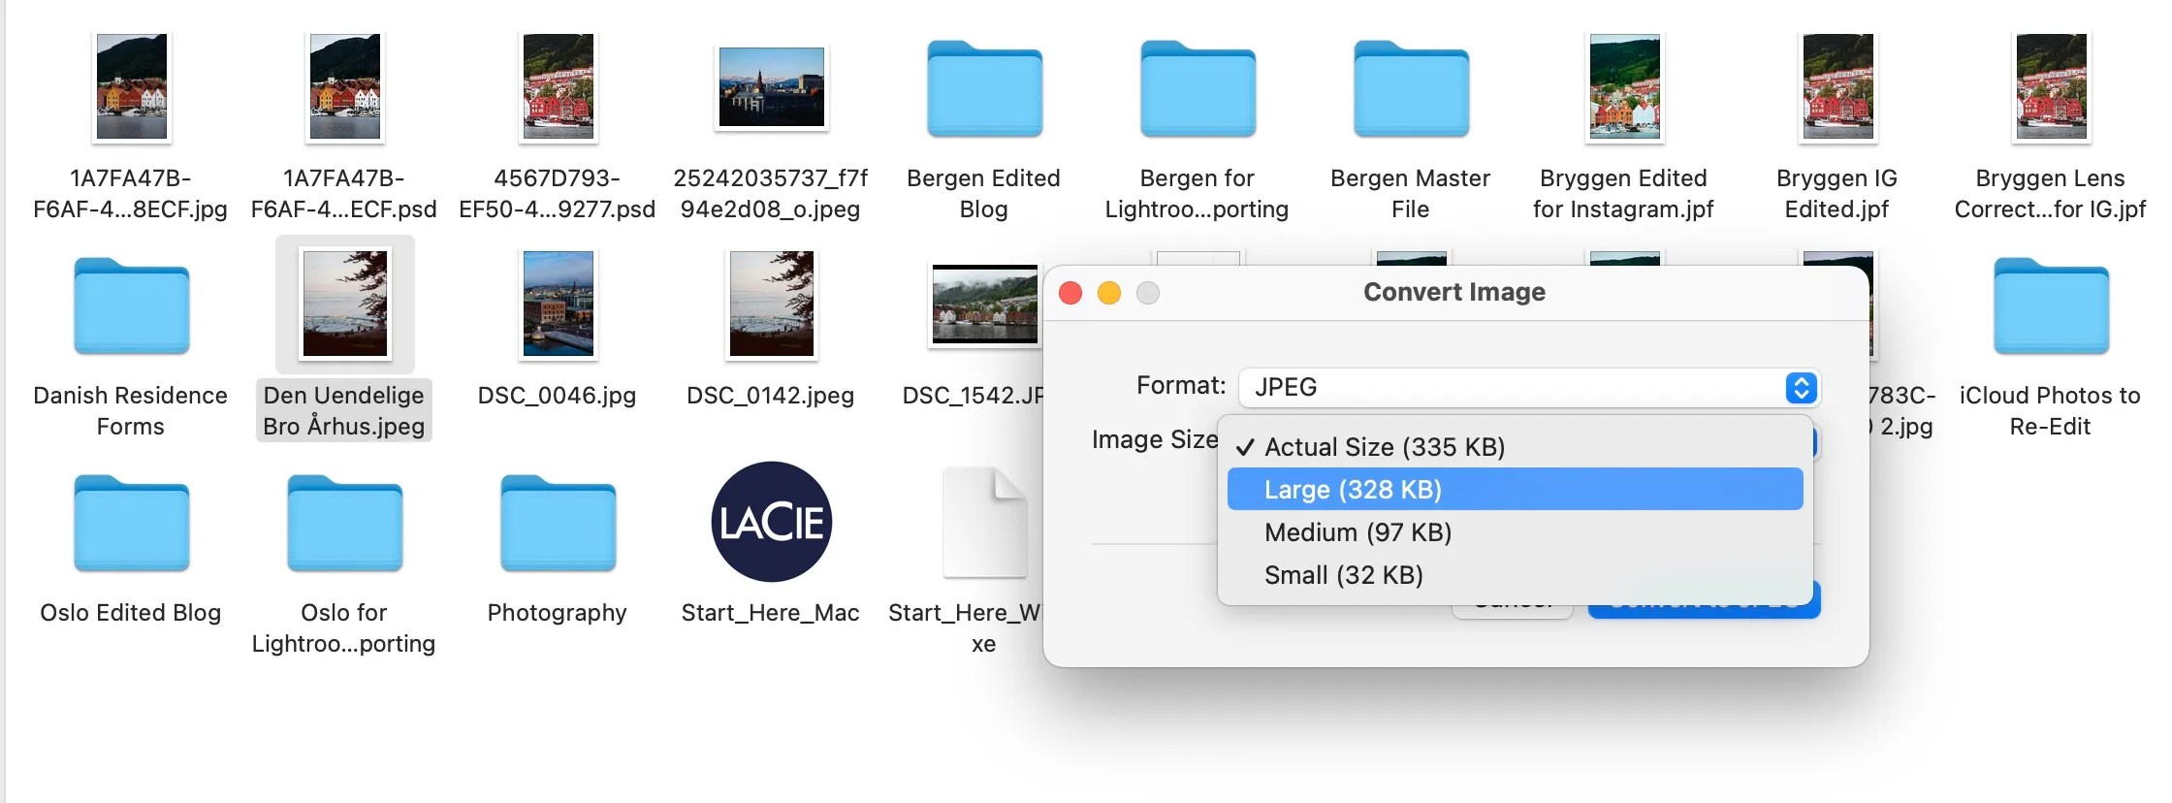Open the Bergen Edited Blog folder

(984, 89)
